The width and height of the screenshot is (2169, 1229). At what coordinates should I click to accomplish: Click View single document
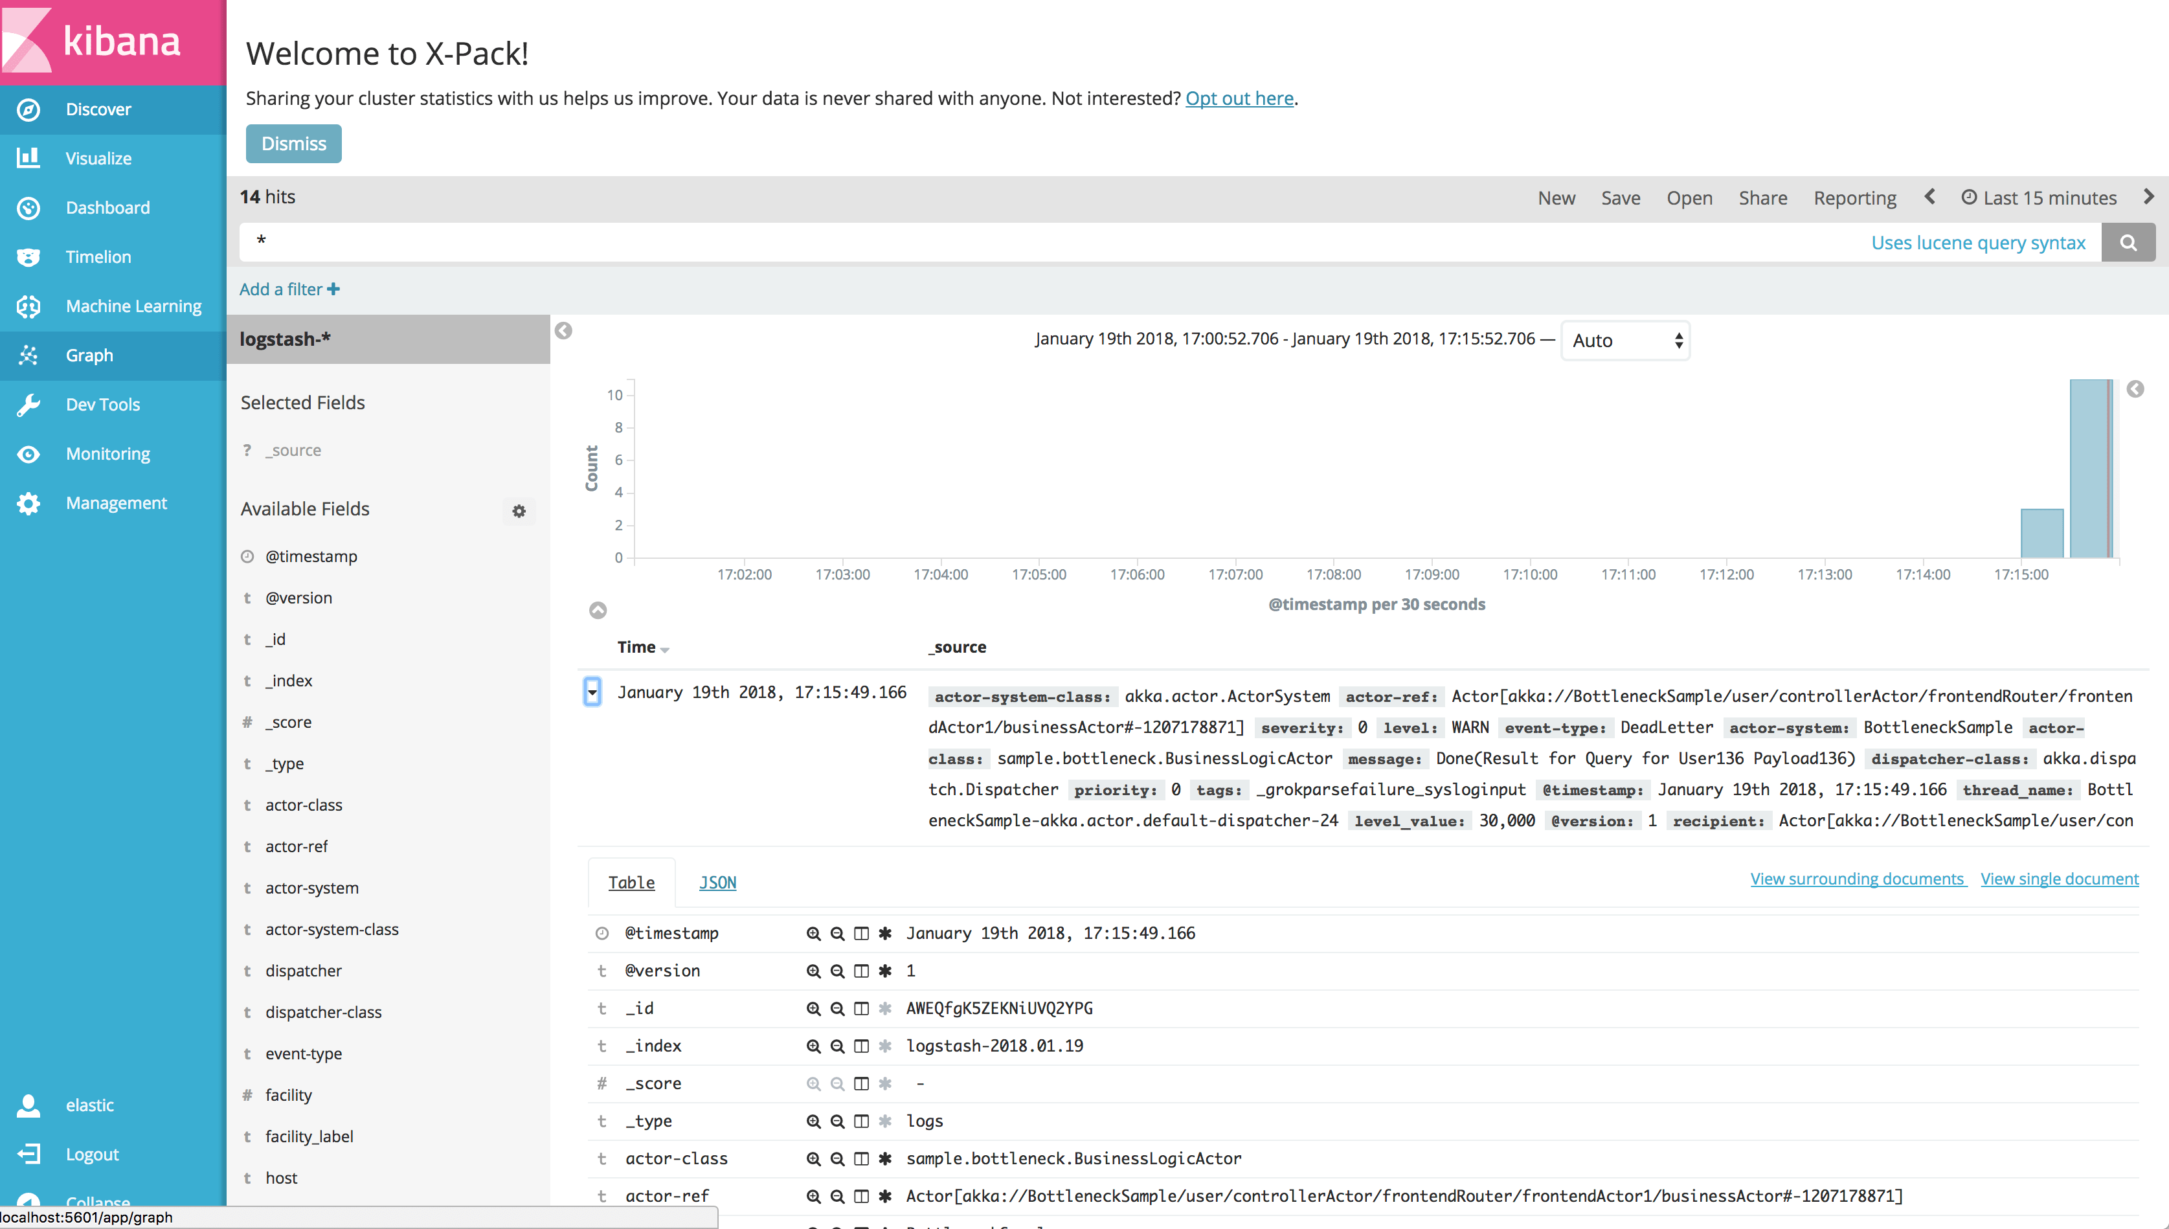click(x=2060, y=879)
